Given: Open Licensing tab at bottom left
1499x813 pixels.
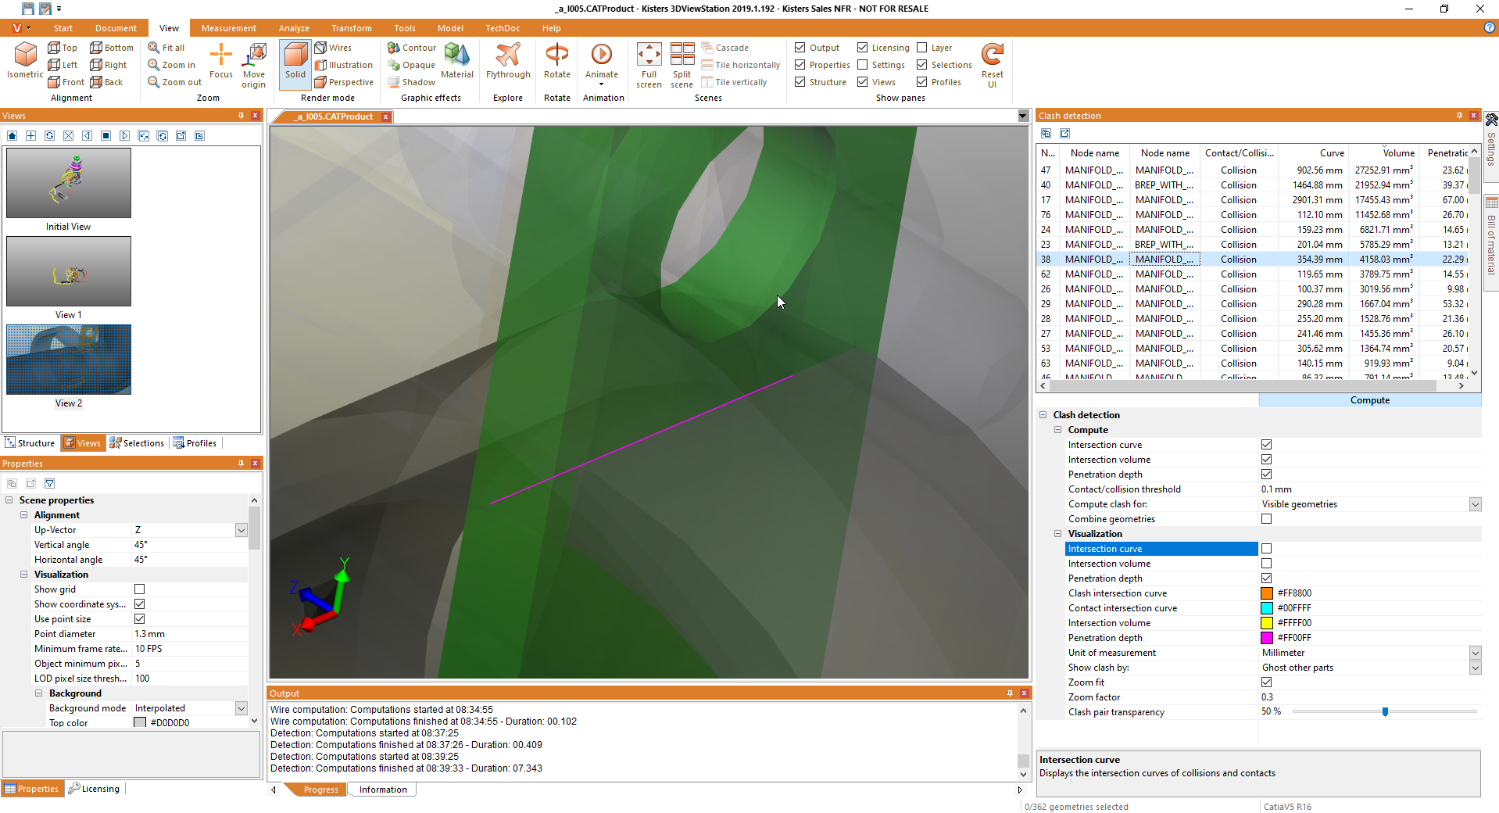Looking at the screenshot, I should (x=94, y=789).
